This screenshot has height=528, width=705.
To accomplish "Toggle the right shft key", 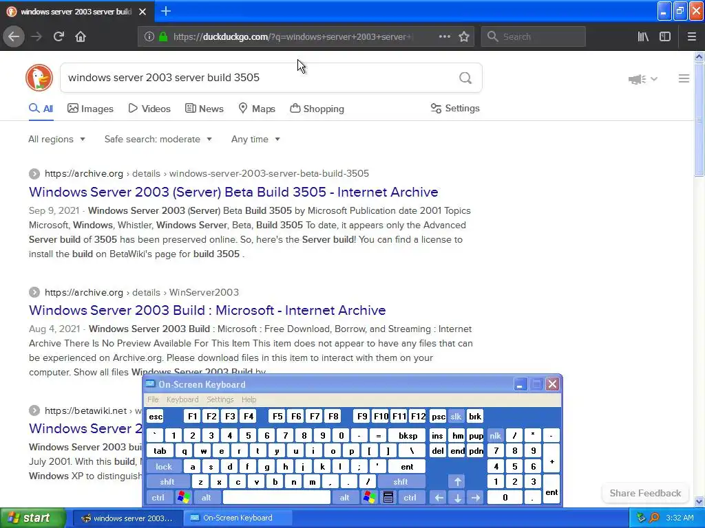I will tap(401, 482).
